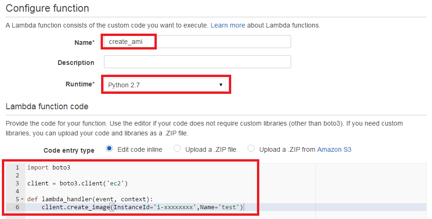Choose Upload a .ZIP from Amazon S3 radio

pos(251,148)
